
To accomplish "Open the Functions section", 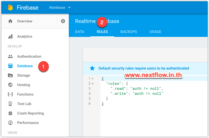I will point(25,94).
